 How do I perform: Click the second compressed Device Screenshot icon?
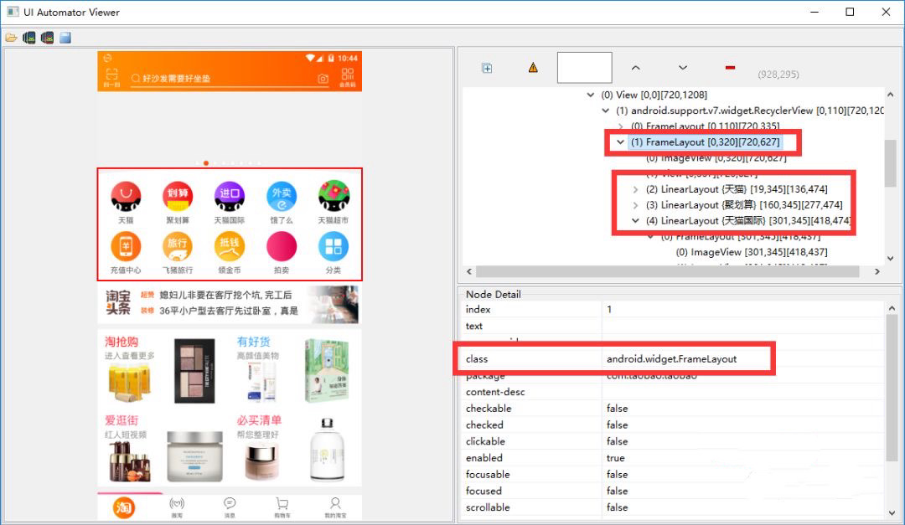point(47,38)
